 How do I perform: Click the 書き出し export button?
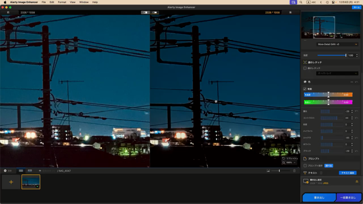coord(319,197)
